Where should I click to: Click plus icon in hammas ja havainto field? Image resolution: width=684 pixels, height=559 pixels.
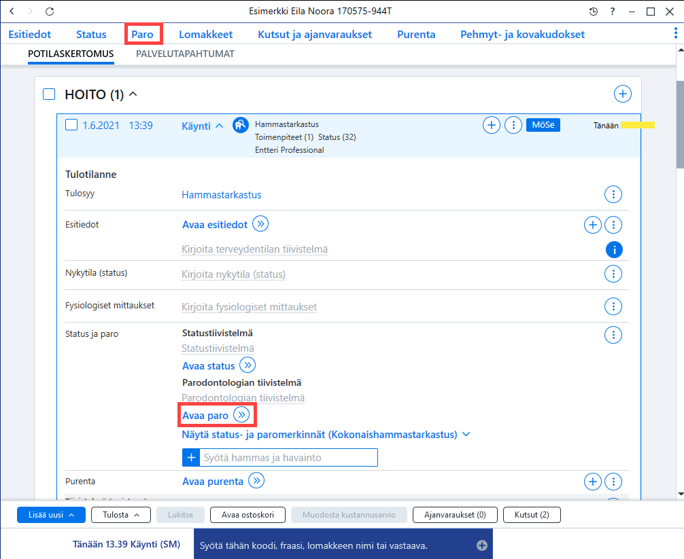tap(191, 458)
